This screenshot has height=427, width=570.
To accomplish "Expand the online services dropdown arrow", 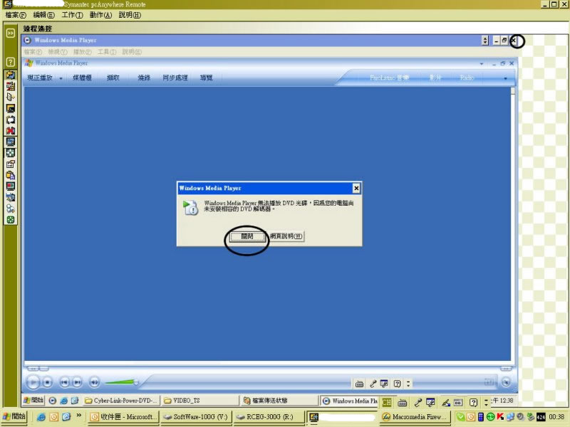I will pyautogui.click(x=505, y=78).
